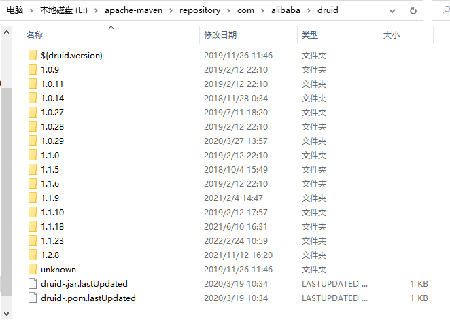Screen dimensions: 450x322
Task: Click the 1.0.14 folder icon
Action: coord(33,98)
